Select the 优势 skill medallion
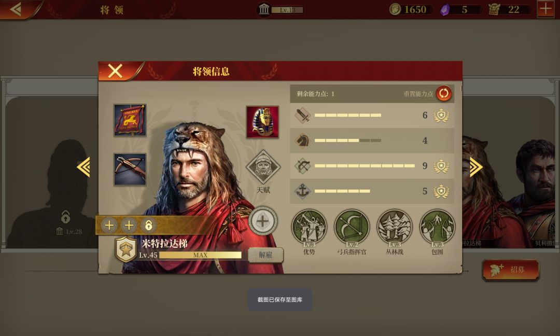Screen dimensions: 560x336 [309, 227]
